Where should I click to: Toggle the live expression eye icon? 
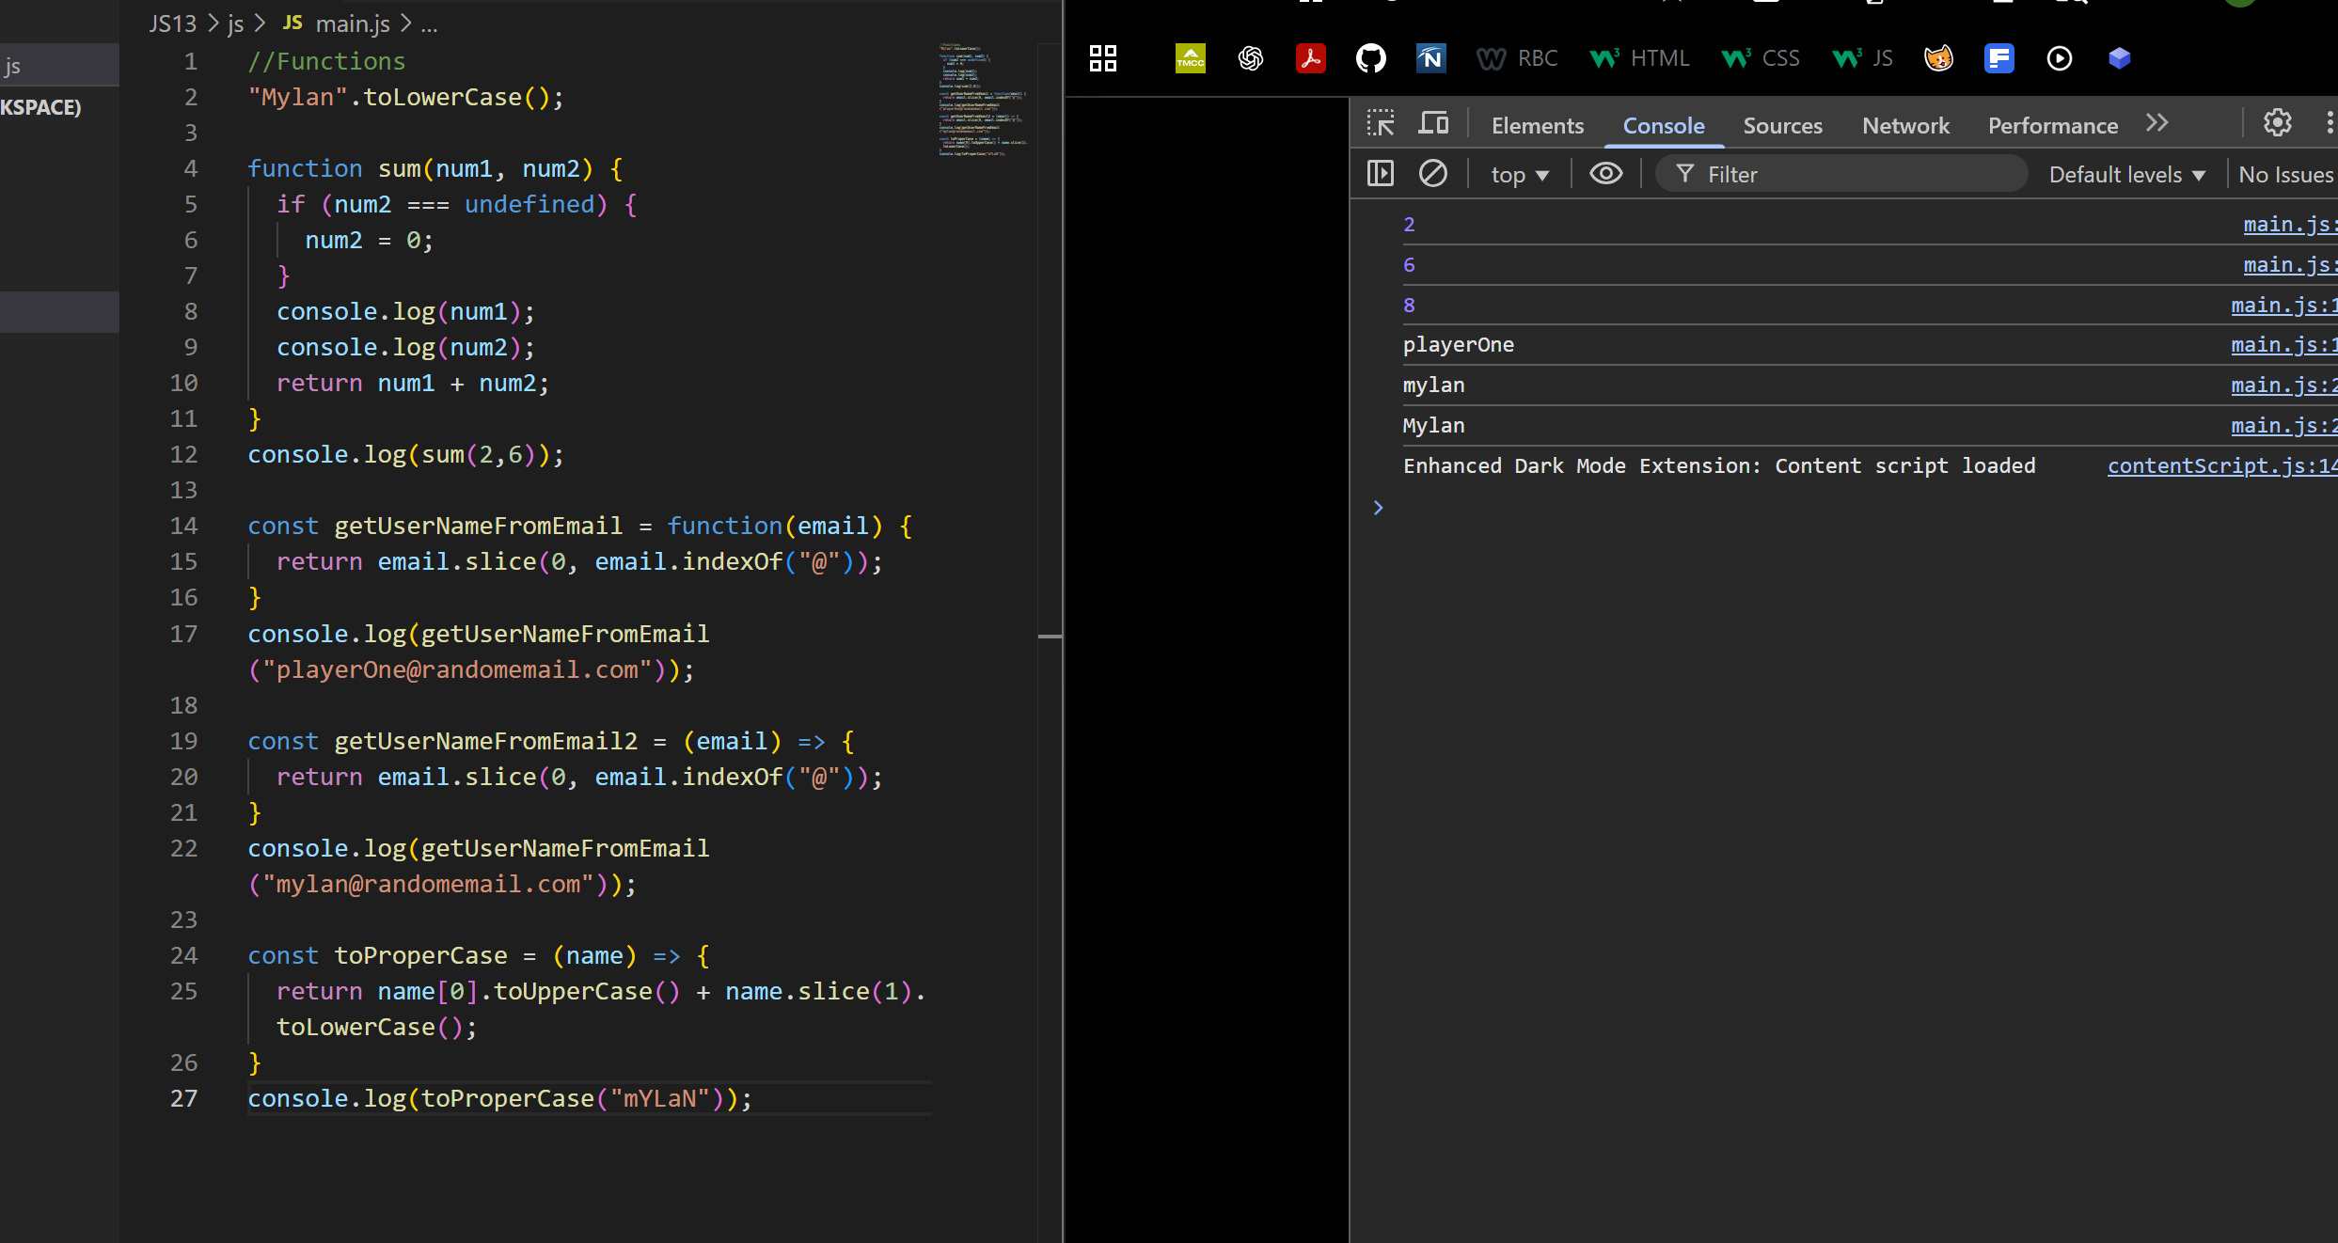tap(1605, 174)
